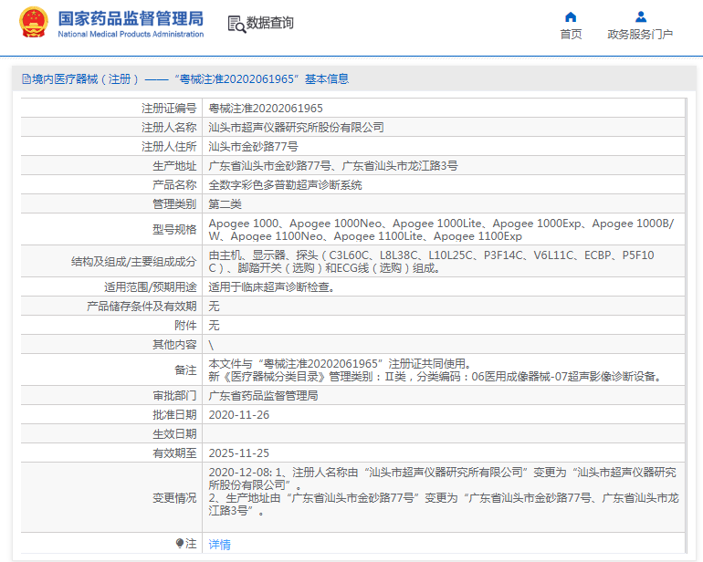Go to 首页 home icon
Image resolution: width=703 pixels, height=562 pixels.
click(571, 17)
